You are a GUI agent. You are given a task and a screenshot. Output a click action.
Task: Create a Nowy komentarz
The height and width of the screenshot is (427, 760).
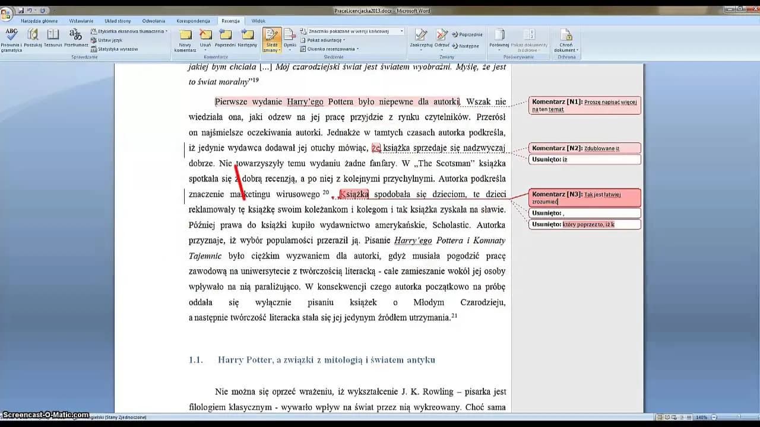[x=185, y=39]
